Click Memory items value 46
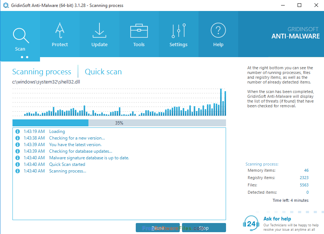This screenshot has height=234, width=324. [306, 170]
